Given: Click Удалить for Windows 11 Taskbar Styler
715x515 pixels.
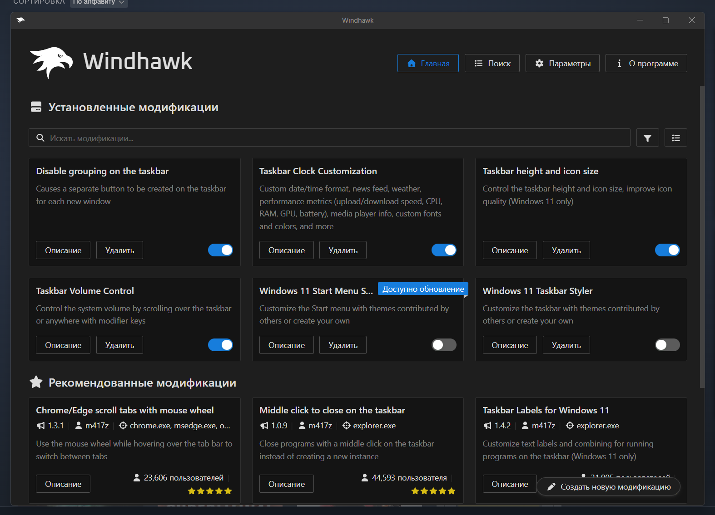Looking at the screenshot, I should (566, 345).
